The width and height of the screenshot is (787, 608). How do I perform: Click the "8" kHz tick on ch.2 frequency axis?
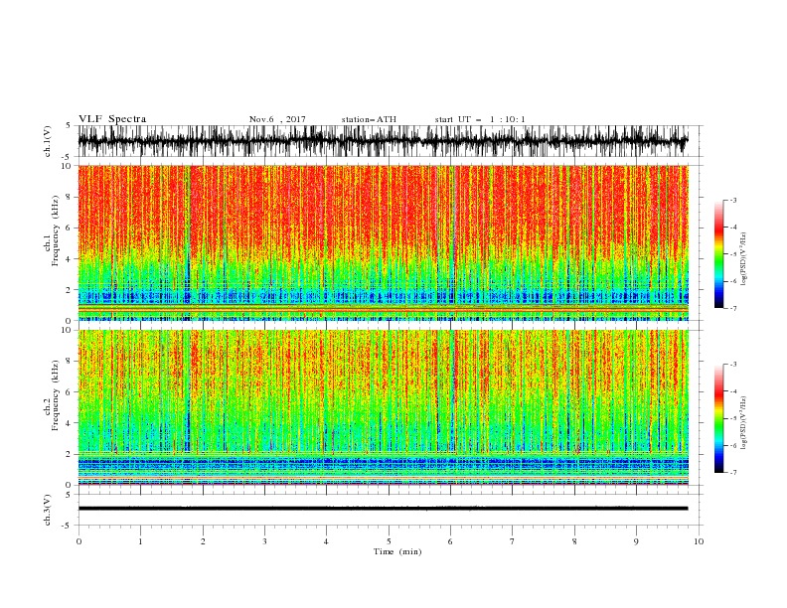(69, 362)
